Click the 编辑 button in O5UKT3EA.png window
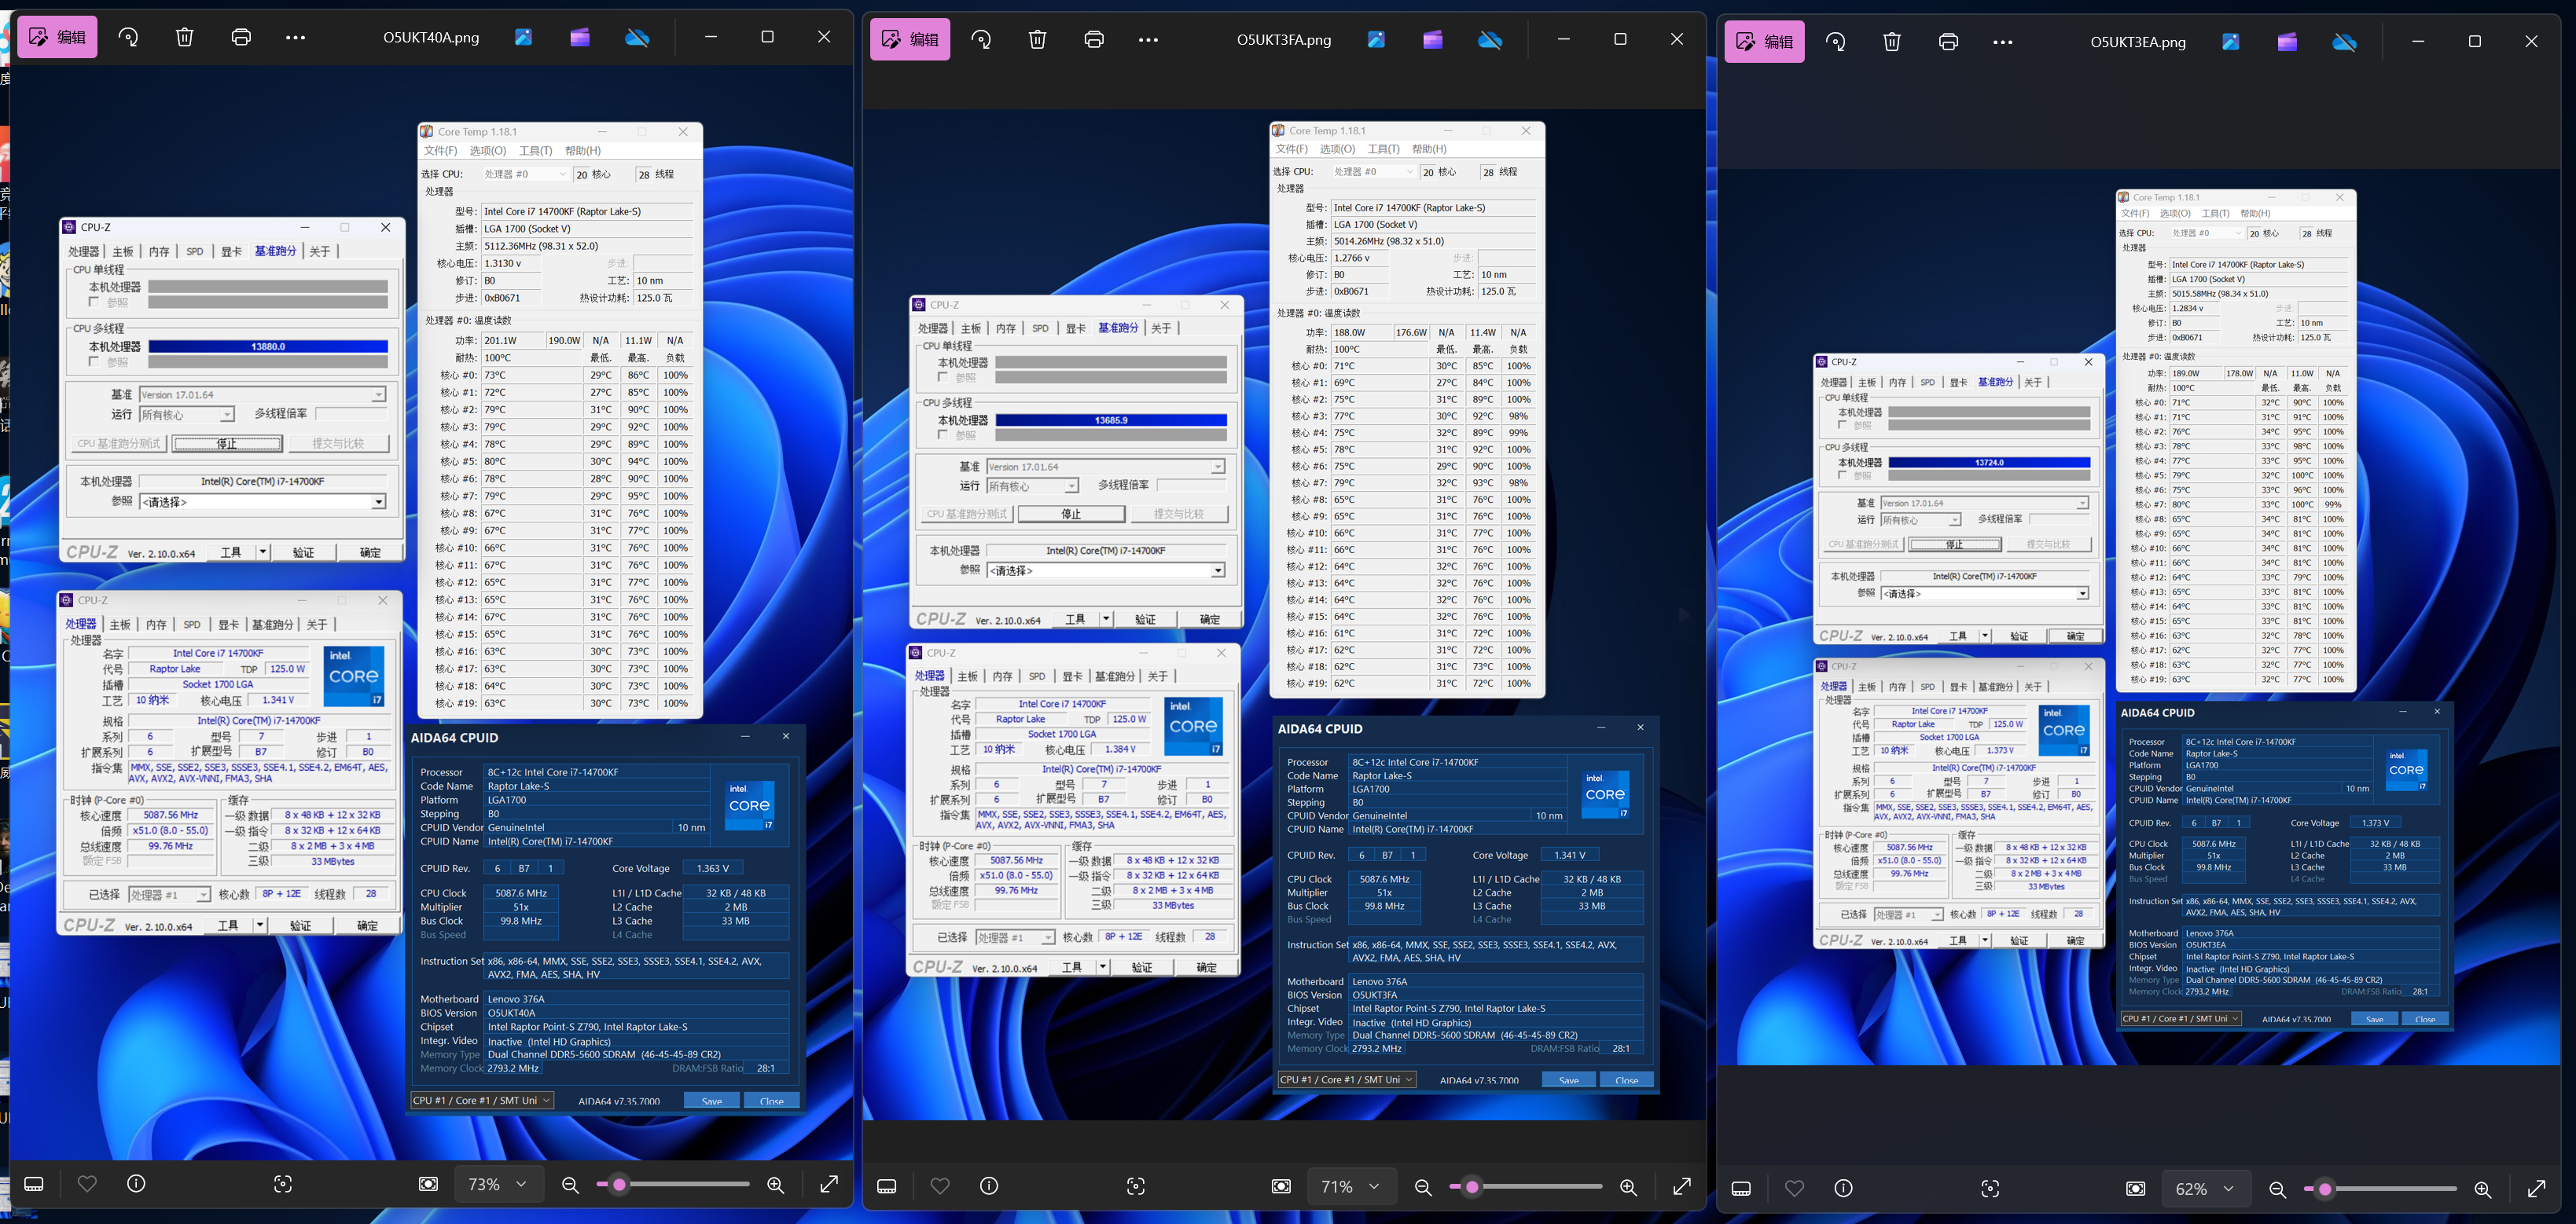 pyautogui.click(x=1765, y=42)
